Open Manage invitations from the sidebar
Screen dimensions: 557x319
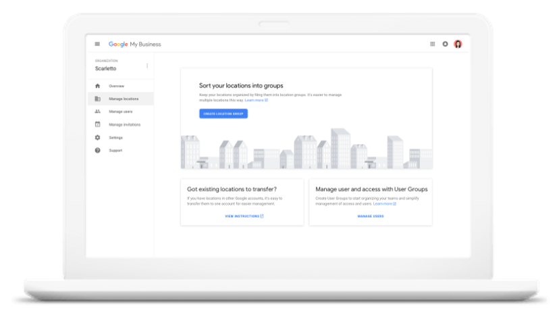124,124
